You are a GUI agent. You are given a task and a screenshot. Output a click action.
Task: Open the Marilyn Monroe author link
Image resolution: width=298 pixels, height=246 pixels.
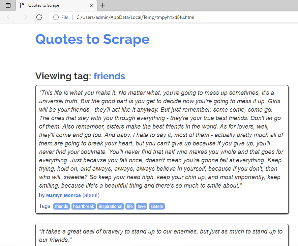(63, 195)
